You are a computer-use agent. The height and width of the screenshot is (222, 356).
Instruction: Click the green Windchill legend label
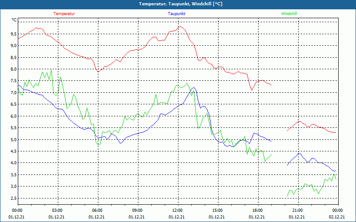click(289, 14)
